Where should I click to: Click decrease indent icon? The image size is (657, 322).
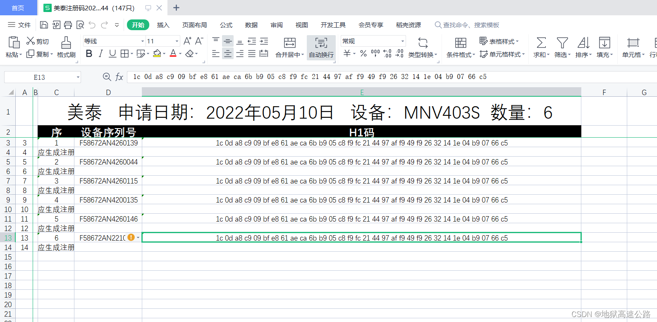(252, 41)
